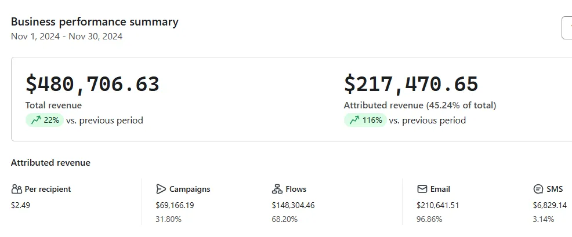Image resolution: width=572 pixels, height=237 pixels.
Task: Click the Attributed revenue section heading
Action: [x=50, y=163]
